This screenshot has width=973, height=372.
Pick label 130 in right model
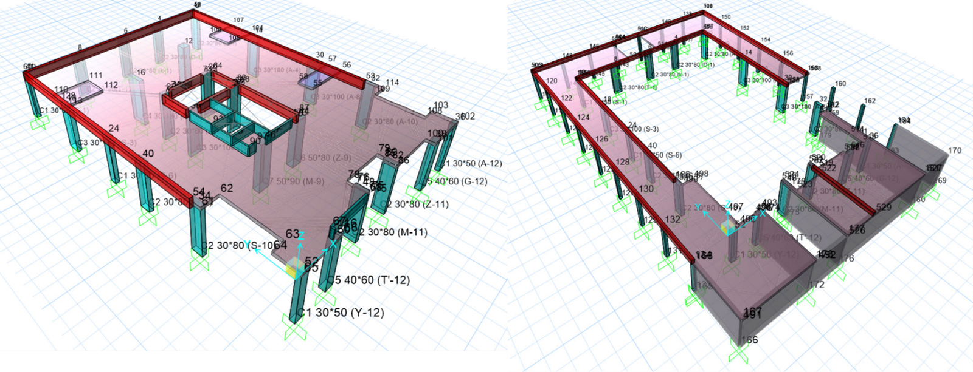(646, 189)
